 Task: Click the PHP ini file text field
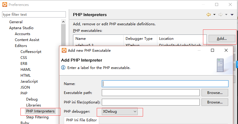[x=151, y=102]
